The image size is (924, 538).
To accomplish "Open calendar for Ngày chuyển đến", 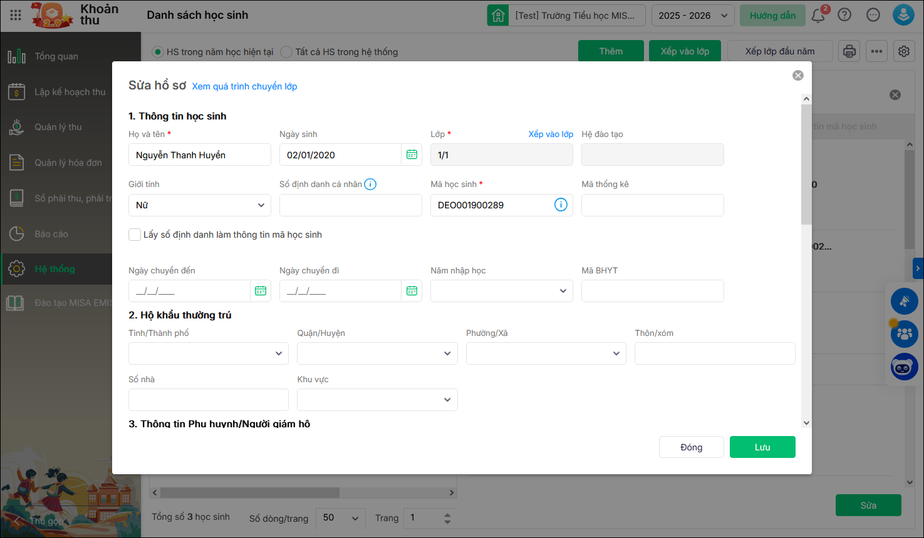I will coord(261,291).
